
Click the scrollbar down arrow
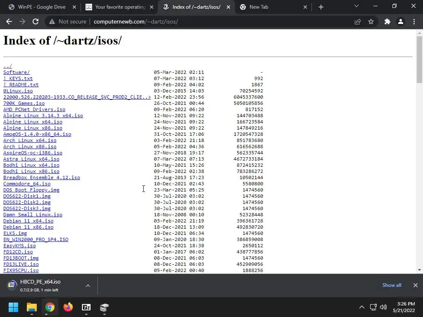[419, 270]
